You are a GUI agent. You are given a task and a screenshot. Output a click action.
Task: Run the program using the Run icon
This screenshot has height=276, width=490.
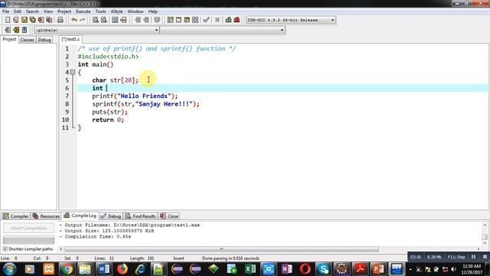(178, 20)
